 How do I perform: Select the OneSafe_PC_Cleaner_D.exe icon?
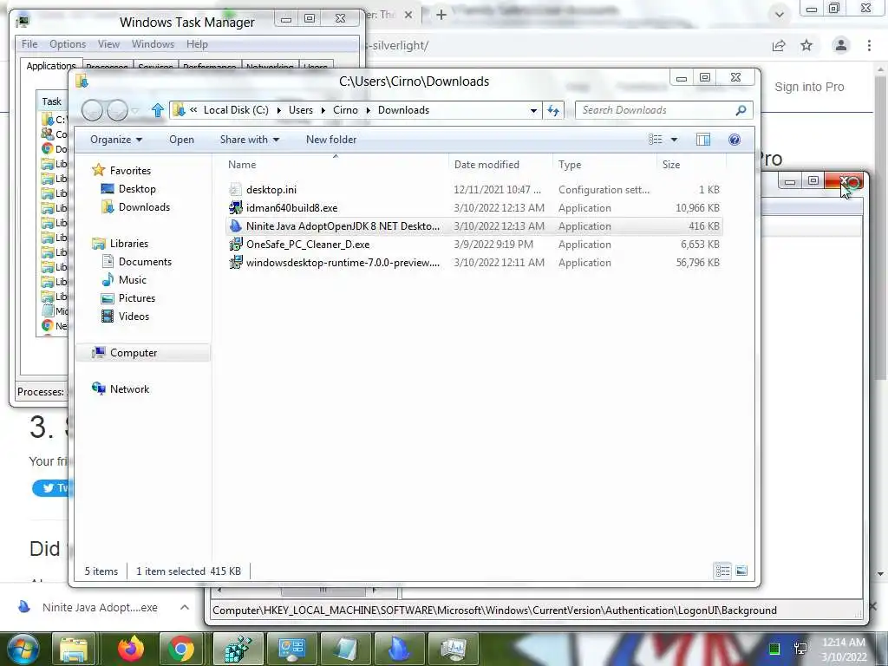[x=236, y=244]
